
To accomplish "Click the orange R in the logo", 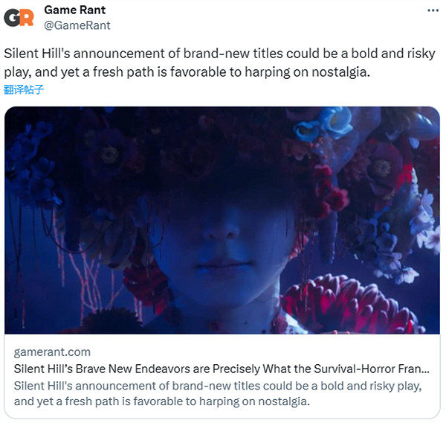I will [x=27, y=18].
